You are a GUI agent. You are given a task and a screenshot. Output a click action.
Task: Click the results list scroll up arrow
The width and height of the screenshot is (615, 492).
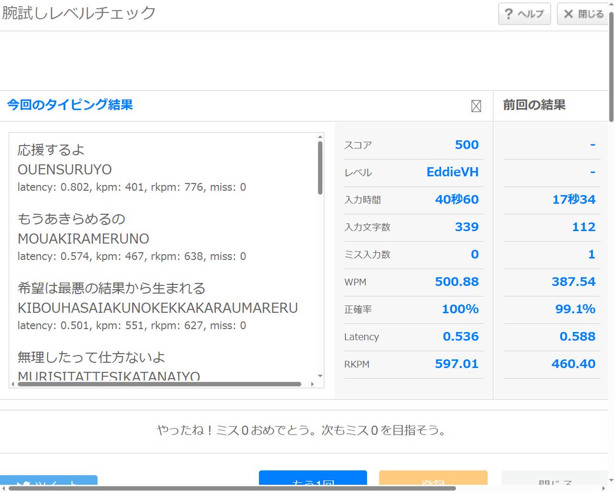[320, 137]
